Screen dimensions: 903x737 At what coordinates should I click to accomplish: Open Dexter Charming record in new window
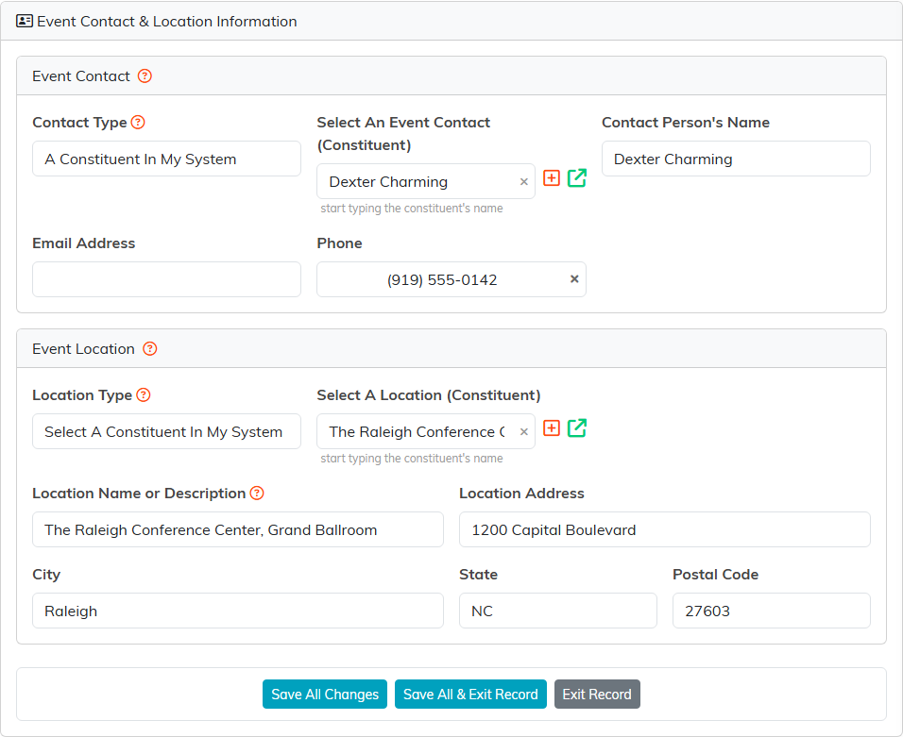click(577, 178)
